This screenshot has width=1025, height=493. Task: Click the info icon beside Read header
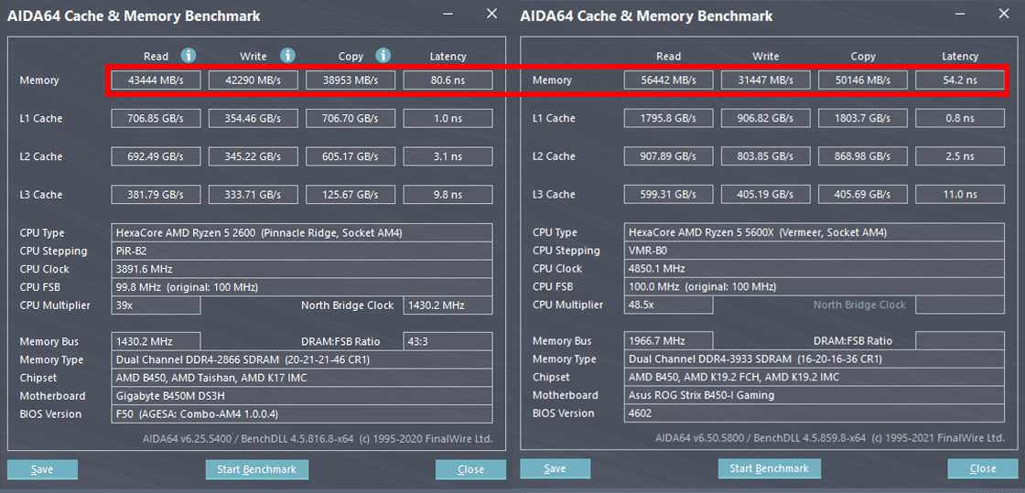click(189, 56)
